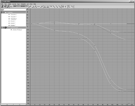Collapse the cameraShape2 node
Screen dimensions: 135x106
(4, 27)
